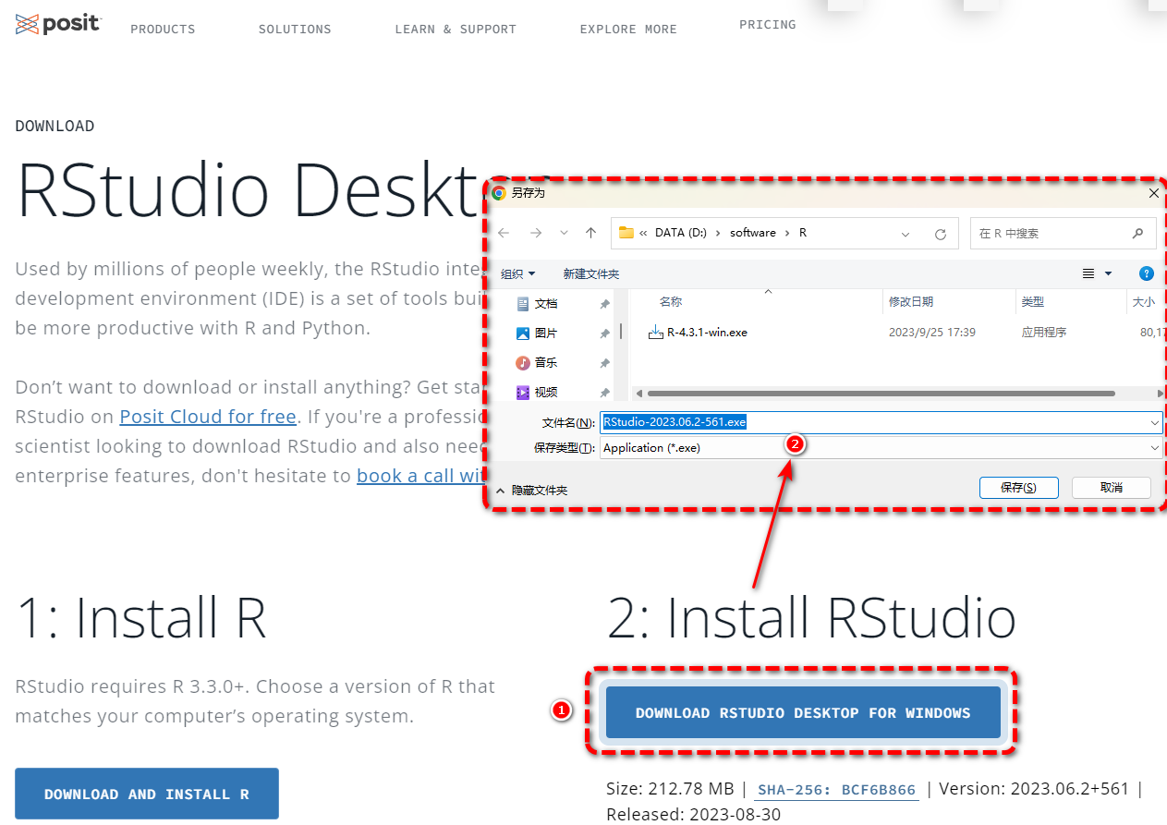This screenshot has height=825, width=1167.
Task: Sort files by 大小 column
Action: (1143, 302)
